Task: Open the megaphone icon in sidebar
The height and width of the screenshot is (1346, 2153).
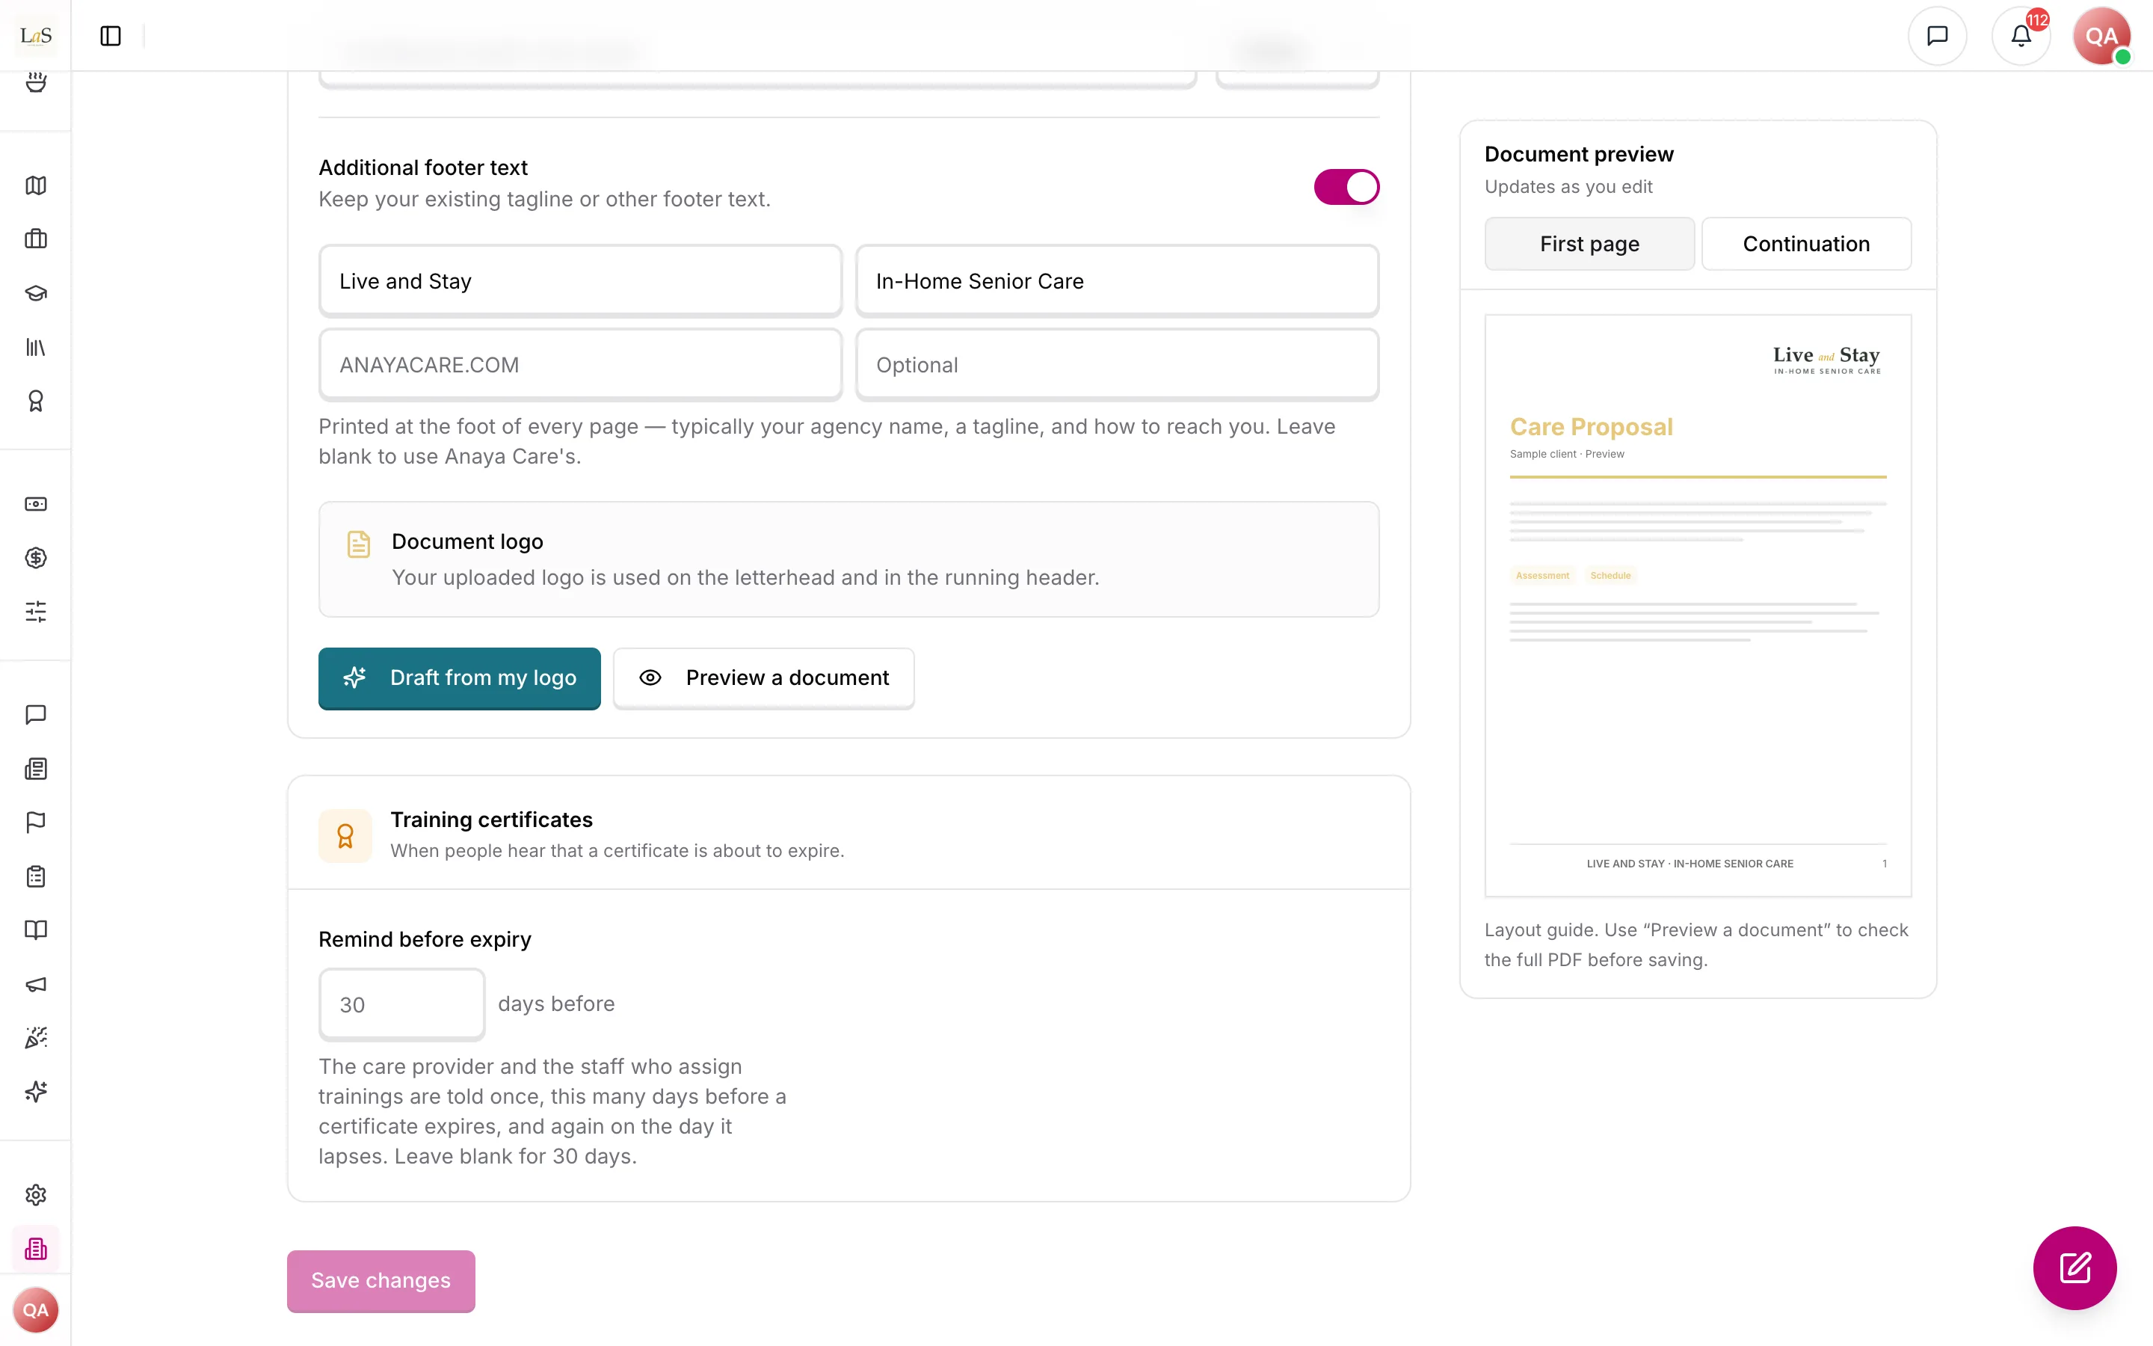Action: click(36, 983)
